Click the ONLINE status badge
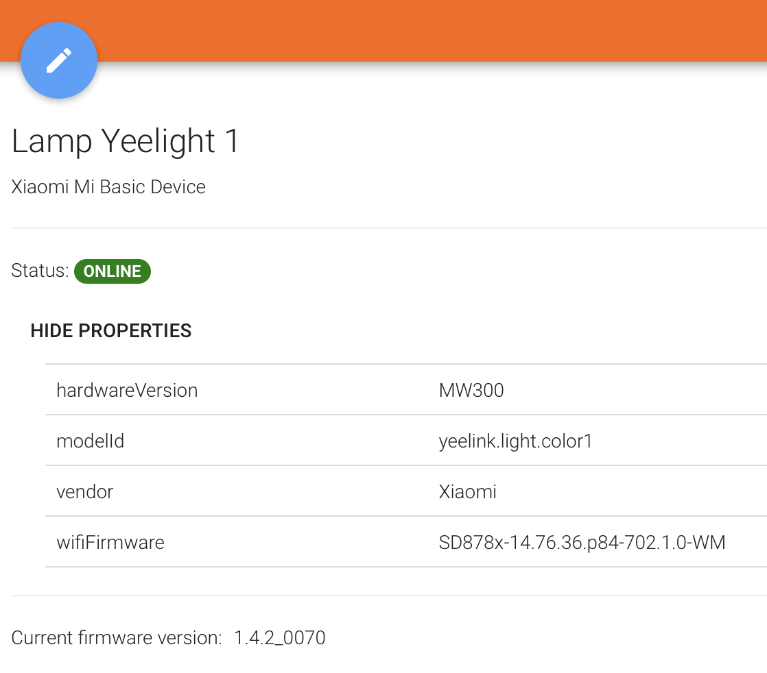This screenshot has width=767, height=673. 112,271
